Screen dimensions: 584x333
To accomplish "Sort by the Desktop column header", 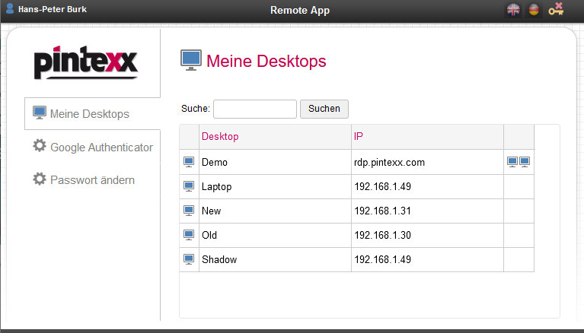I will click(220, 137).
